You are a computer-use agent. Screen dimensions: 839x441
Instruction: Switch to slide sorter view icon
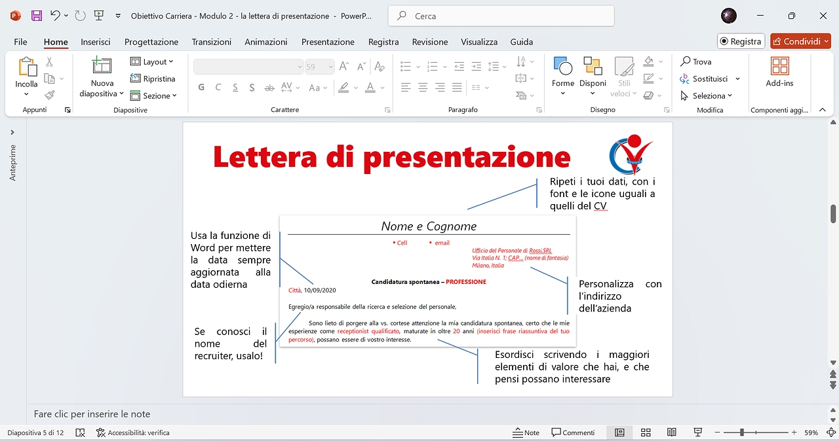(646, 432)
